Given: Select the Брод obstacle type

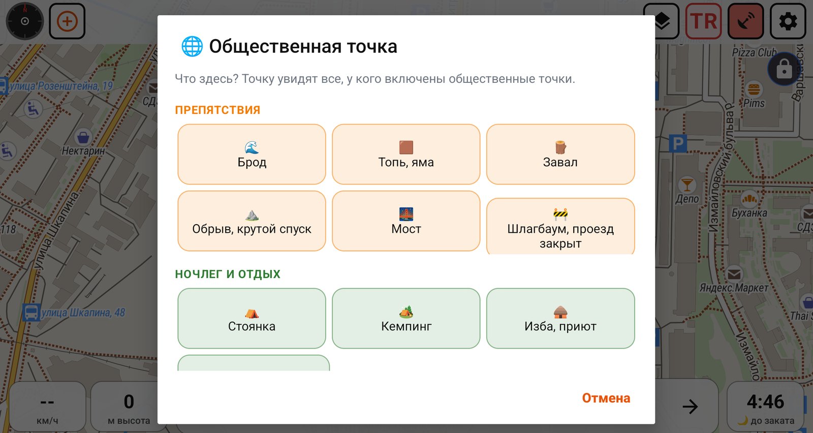Looking at the screenshot, I should click(252, 154).
